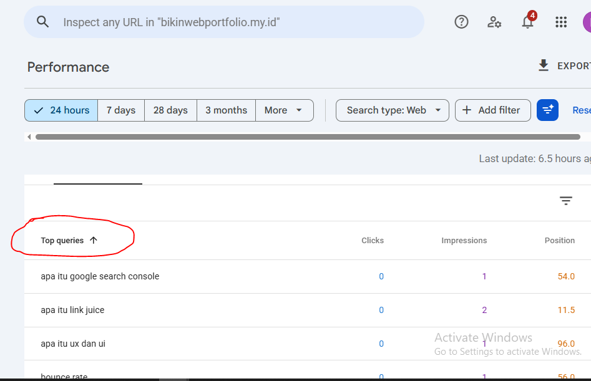Open the help question mark icon
591x381 pixels.
pos(461,22)
